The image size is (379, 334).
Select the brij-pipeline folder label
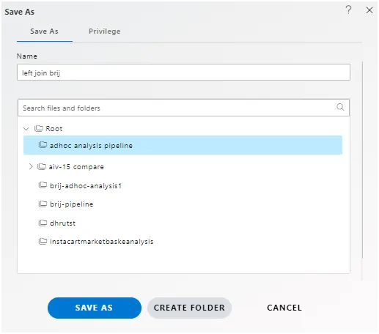click(72, 204)
